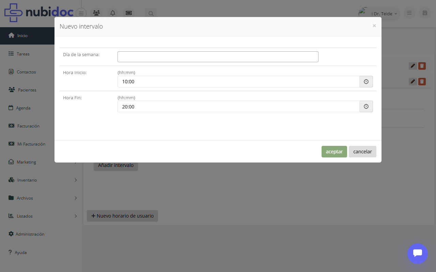
Task: Click the Pacientes people icon
Action: 12,90
